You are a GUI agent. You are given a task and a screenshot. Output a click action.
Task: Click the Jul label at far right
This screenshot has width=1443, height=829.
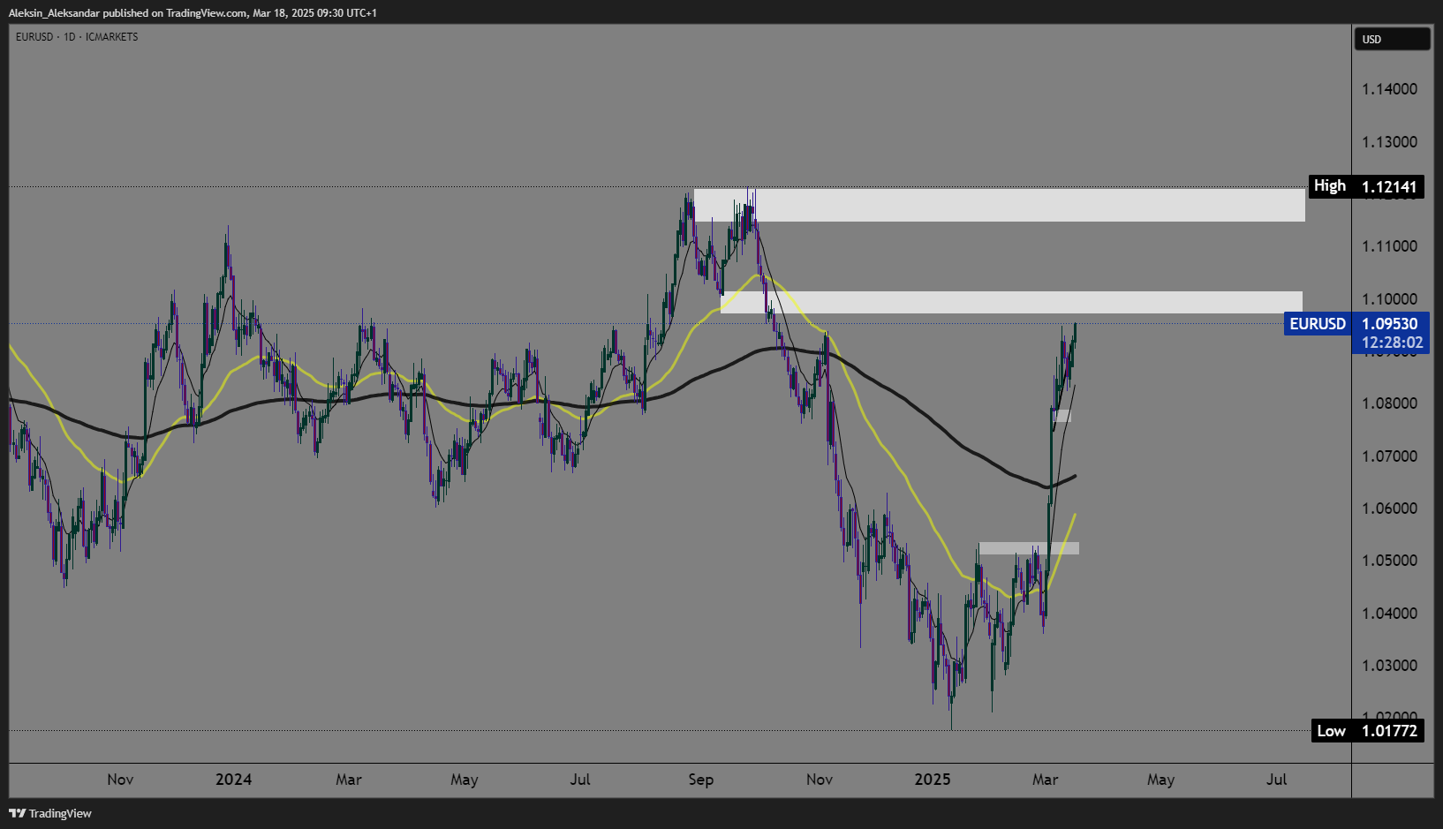[1277, 780]
